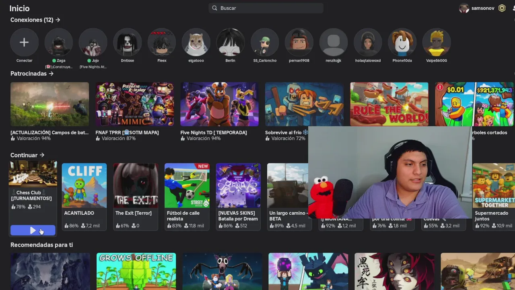Open the FNAF TPRR Pizzeria Roleplay thumbnail
The height and width of the screenshot is (290, 515).
tap(135, 104)
